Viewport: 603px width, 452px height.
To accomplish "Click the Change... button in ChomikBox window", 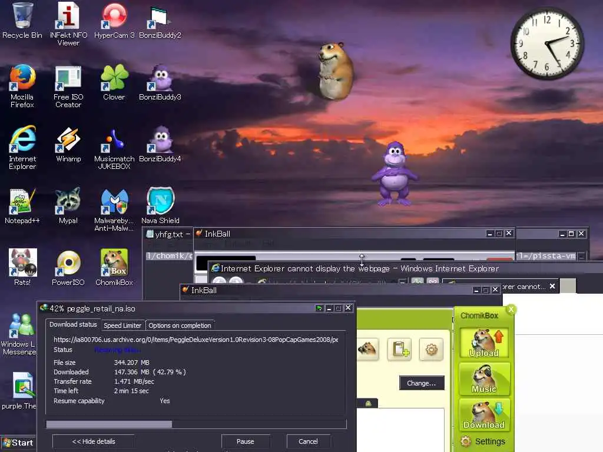I will tap(422, 383).
